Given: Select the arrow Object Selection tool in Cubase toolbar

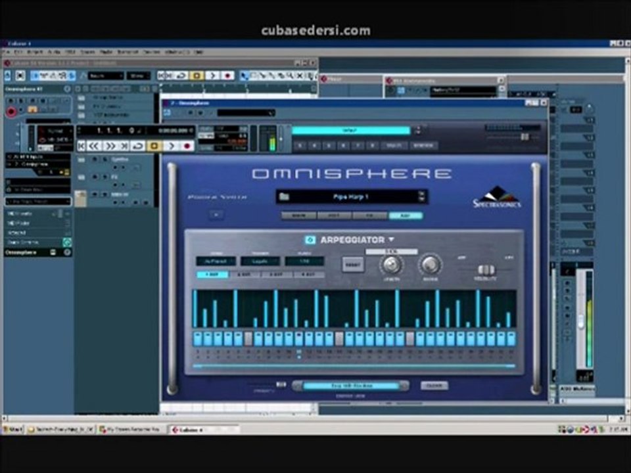Looking at the screenshot, I should [x=243, y=76].
